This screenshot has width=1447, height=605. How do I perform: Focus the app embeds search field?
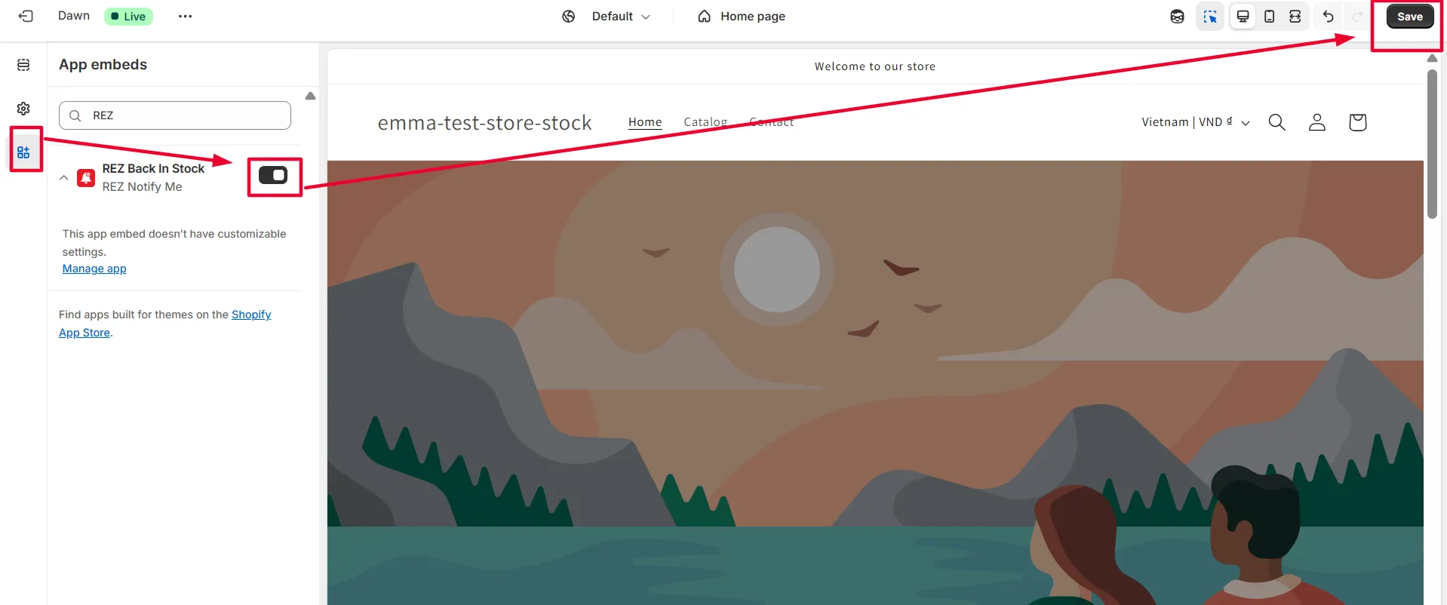pos(175,115)
